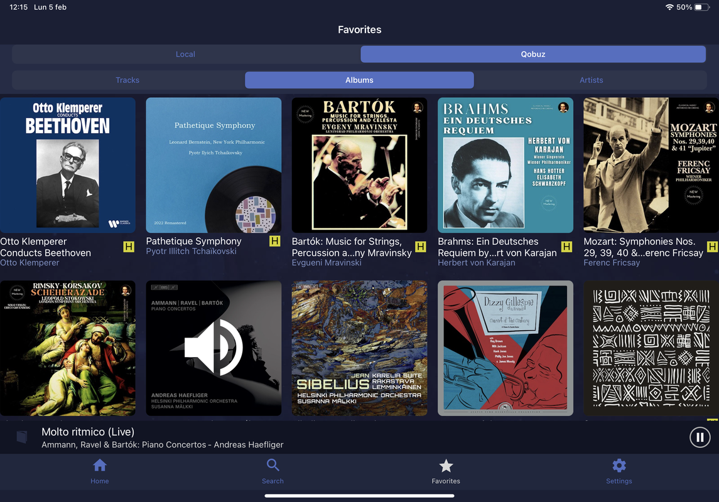Open Sibelius Karelia Suite album cover
719x502 pixels.
[359, 348]
